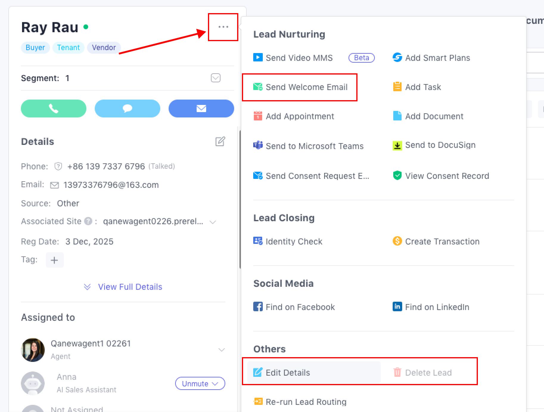This screenshot has height=412, width=544.
Task: Choose Edit Details from the menu
Action: [287, 373]
